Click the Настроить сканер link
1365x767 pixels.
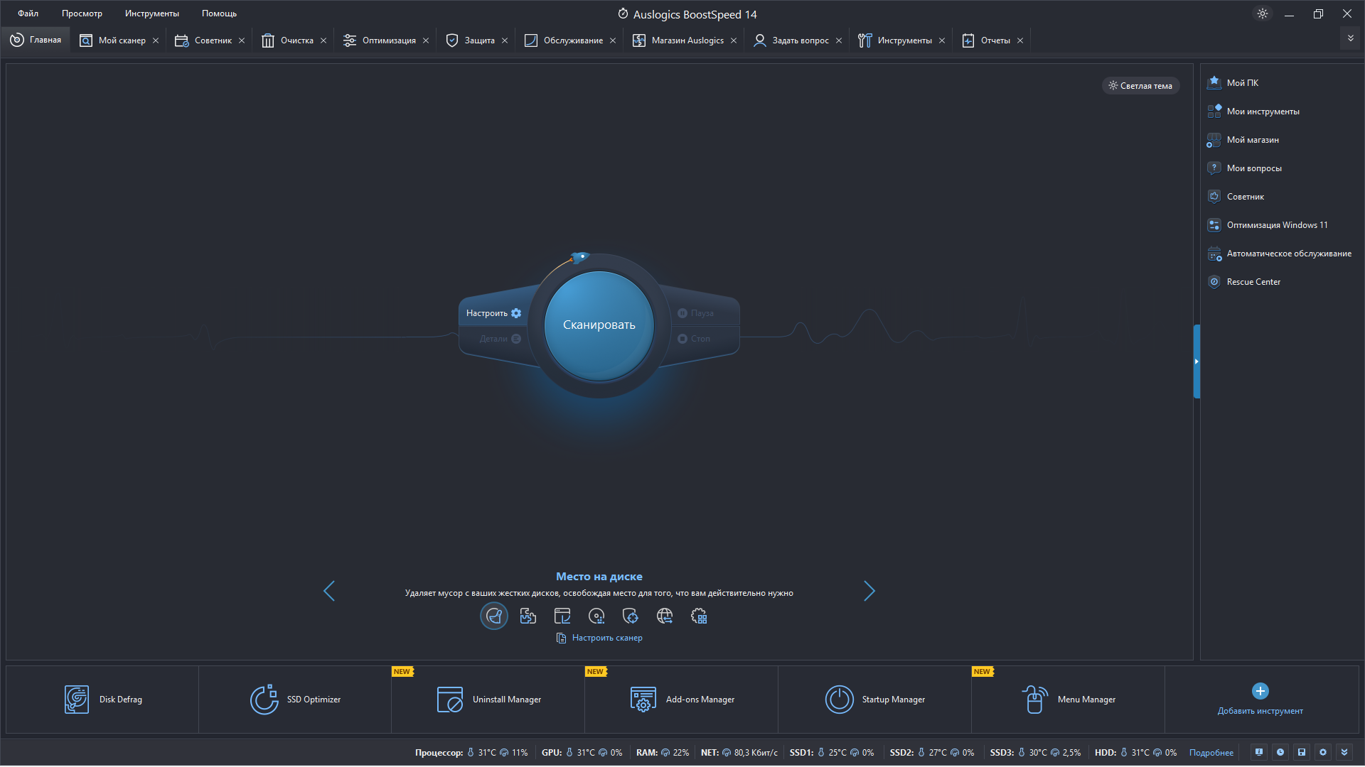pyautogui.click(x=606, y=638)
